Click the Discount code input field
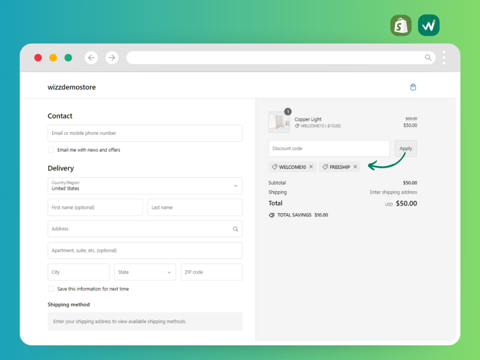The width and height of the screenshot is (480, 360). click(329, 149)
